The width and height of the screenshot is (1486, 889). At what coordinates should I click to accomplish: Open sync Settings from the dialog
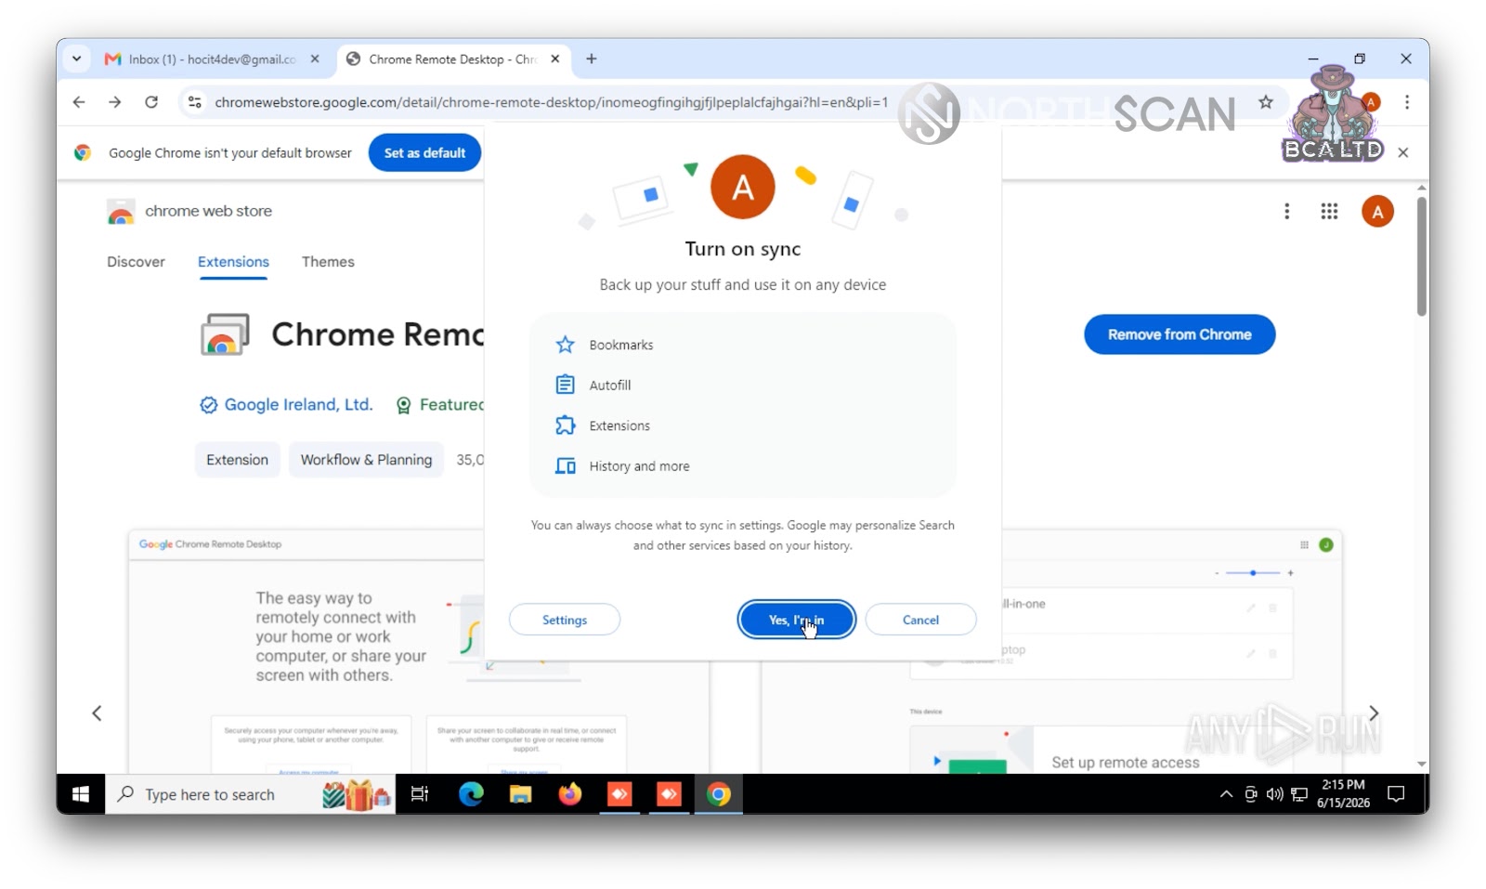coord(565,620)
